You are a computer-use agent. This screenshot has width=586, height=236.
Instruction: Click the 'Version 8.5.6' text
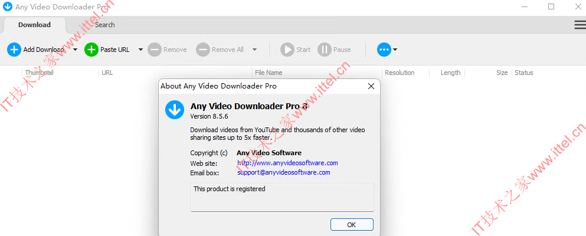[x=209, y=116]
